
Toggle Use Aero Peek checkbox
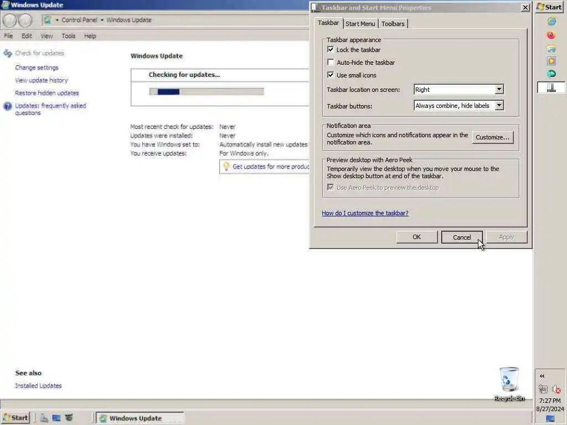331,187
